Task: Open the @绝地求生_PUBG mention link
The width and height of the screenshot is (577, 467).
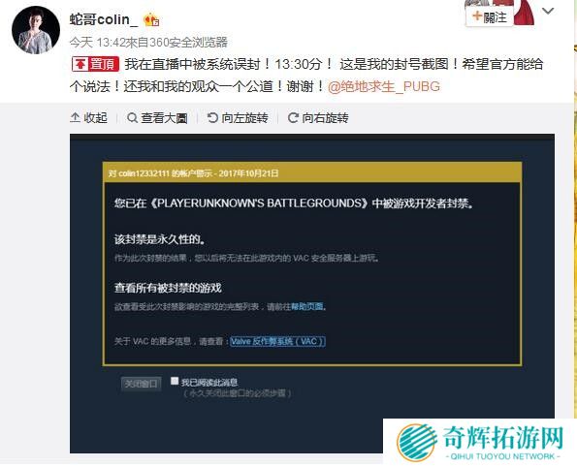Action: 384,86
